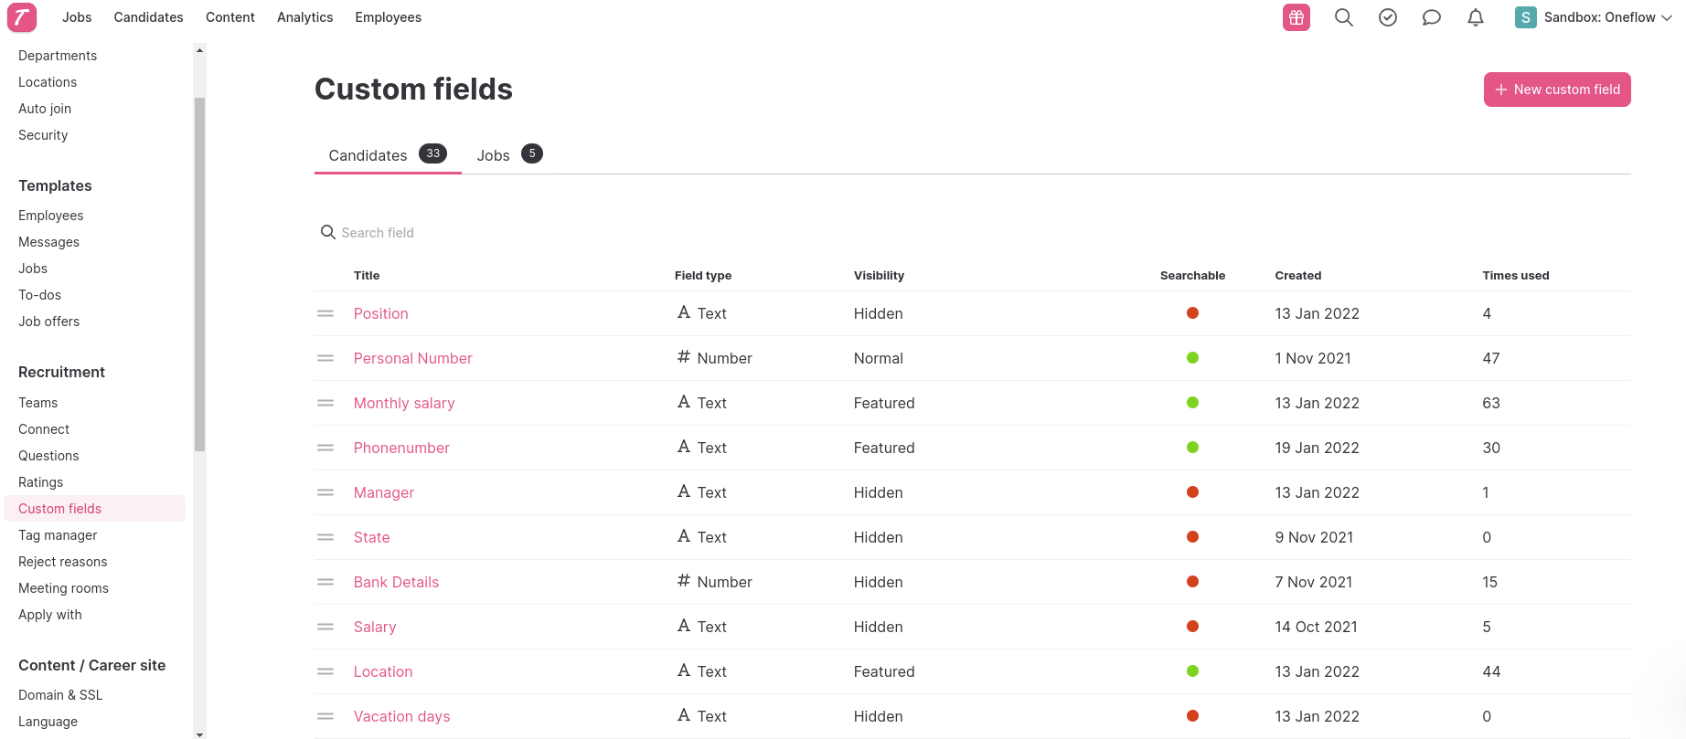Viewport: 1686px width, 739px height.
Task: Open the Bank Details custom field
Action: pyautogui.click(x=396, y=582)
